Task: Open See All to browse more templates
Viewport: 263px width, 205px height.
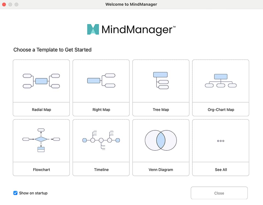Action: pyautogui.click(x=221, y=148)
